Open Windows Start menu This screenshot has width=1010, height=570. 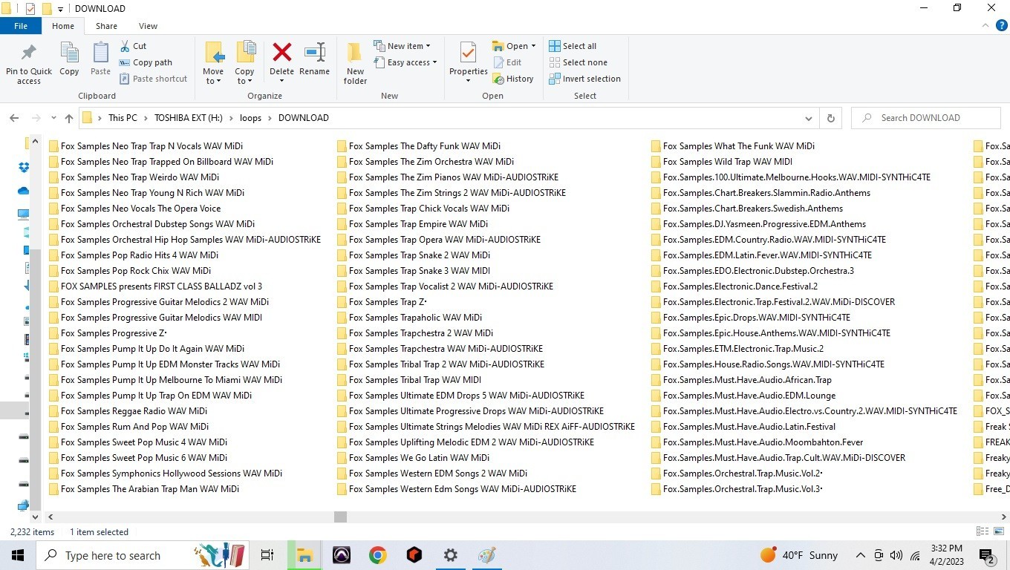[18, 555]
